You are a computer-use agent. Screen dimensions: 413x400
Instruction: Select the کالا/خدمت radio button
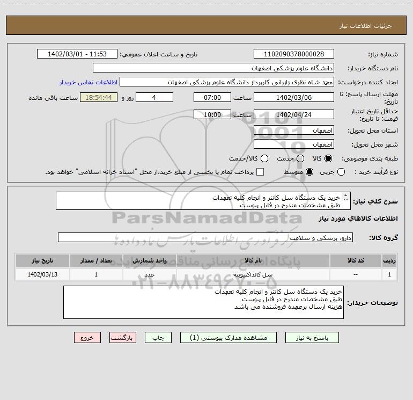pos(264,158)
